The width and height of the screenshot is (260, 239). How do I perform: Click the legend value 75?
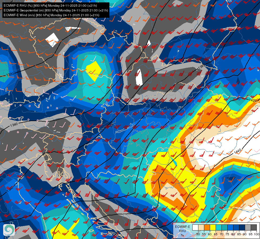click(x=227, y=234)
